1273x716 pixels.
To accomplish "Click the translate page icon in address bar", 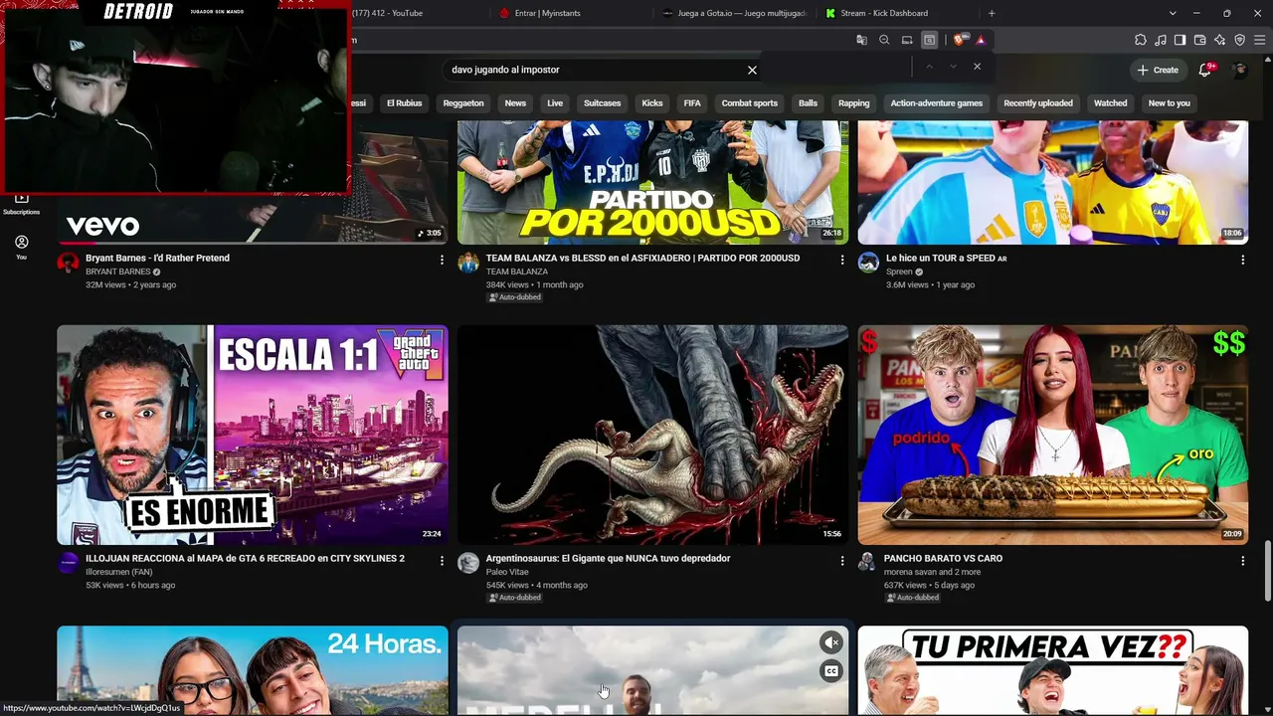I will 861,40.
